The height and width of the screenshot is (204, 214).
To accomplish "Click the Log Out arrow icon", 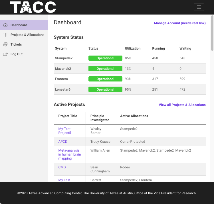I will [5, 54].
